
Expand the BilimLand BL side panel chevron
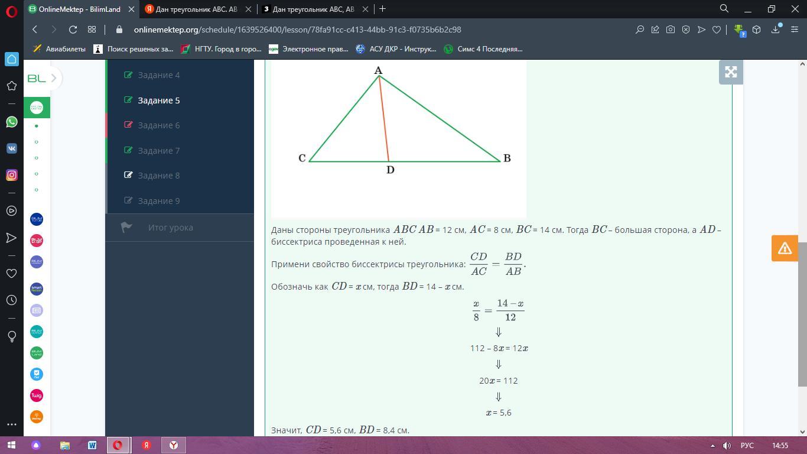[54, 78]
